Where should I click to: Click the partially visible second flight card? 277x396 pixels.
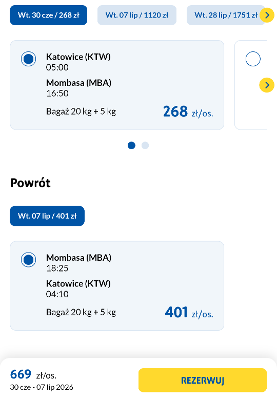250,85
